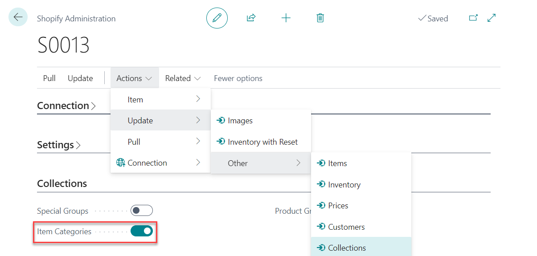
Task: Open the Related dropdown menu
Action: (x=183, y=78)
